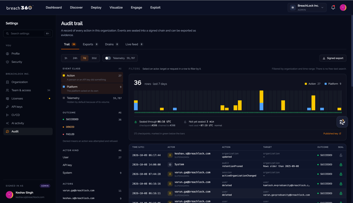Select the 24h time range
The image size is (353, 203).
coord(75,58)
